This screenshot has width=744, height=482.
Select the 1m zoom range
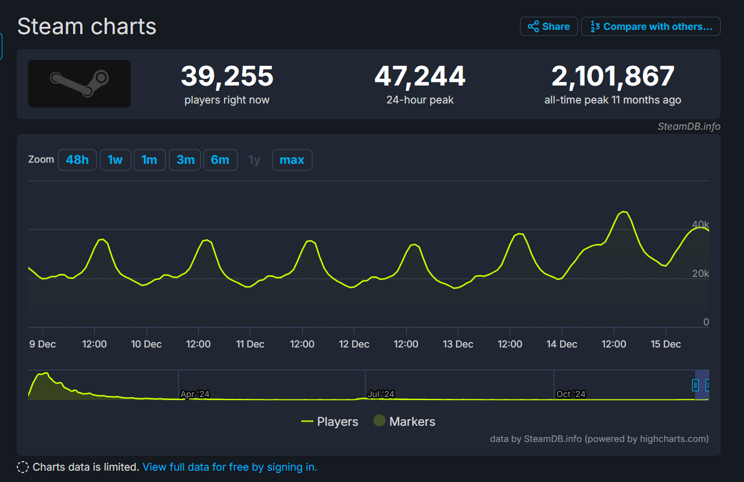[149, 160]
